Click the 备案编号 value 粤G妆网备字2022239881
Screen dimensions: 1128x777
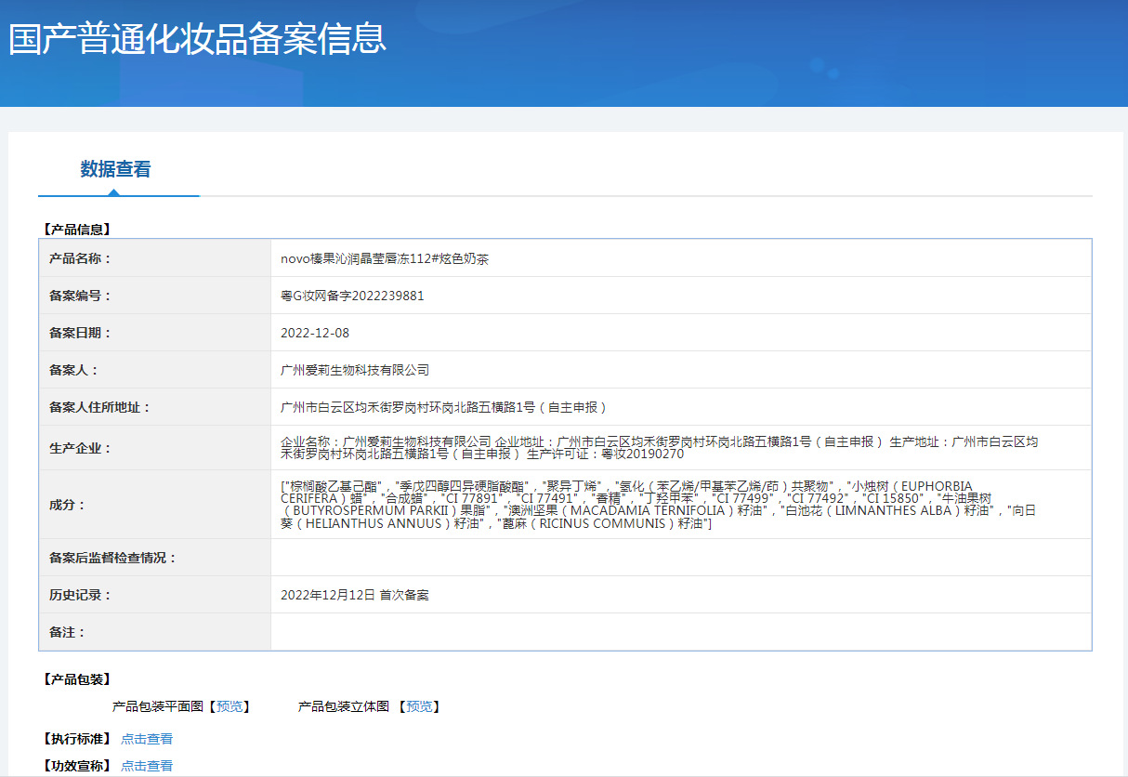[352, 296]
